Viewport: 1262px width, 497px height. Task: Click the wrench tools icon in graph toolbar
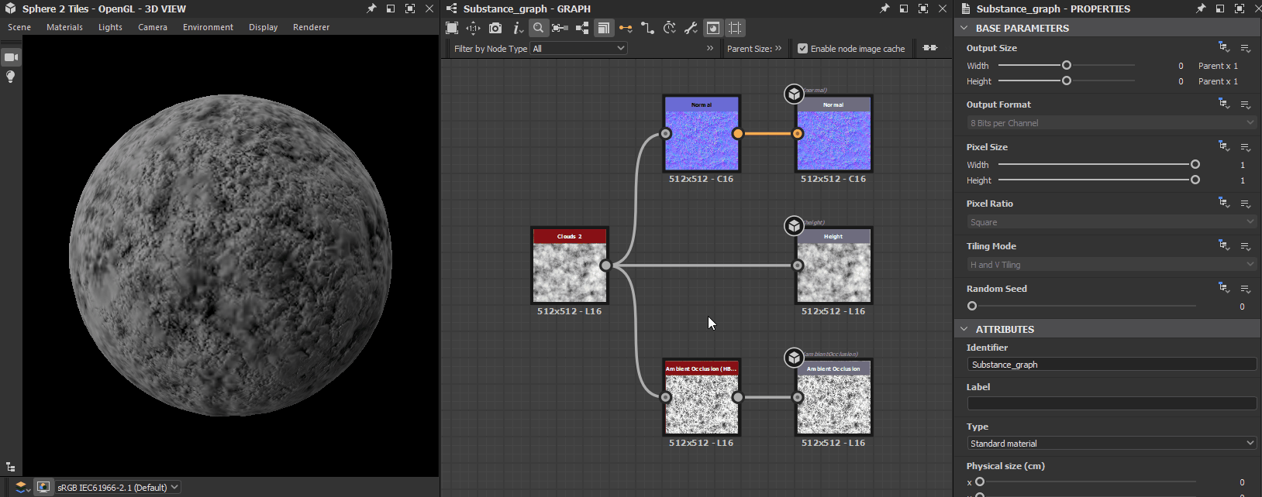click(x=691, y=28)
